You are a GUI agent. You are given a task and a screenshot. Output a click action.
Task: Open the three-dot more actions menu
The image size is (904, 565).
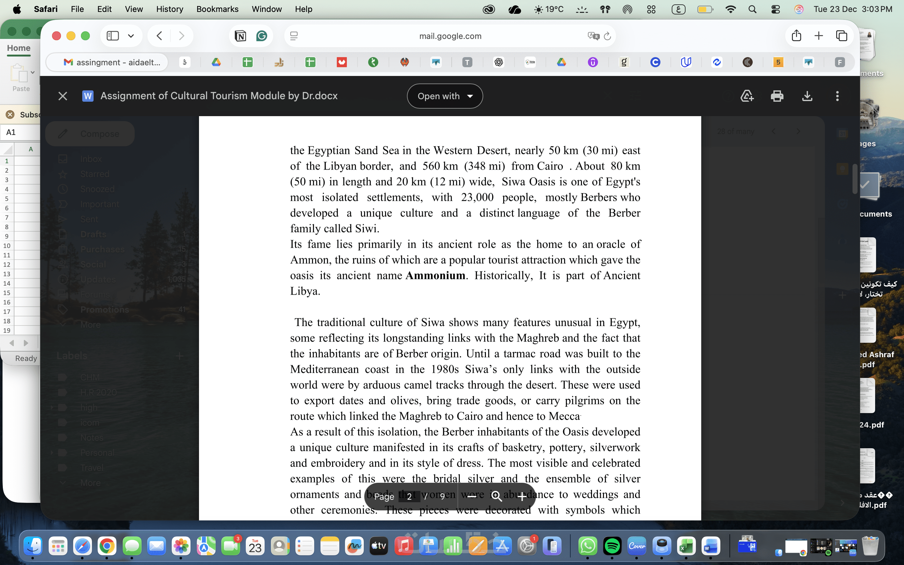pyautogui.click(x=837, y=96)
